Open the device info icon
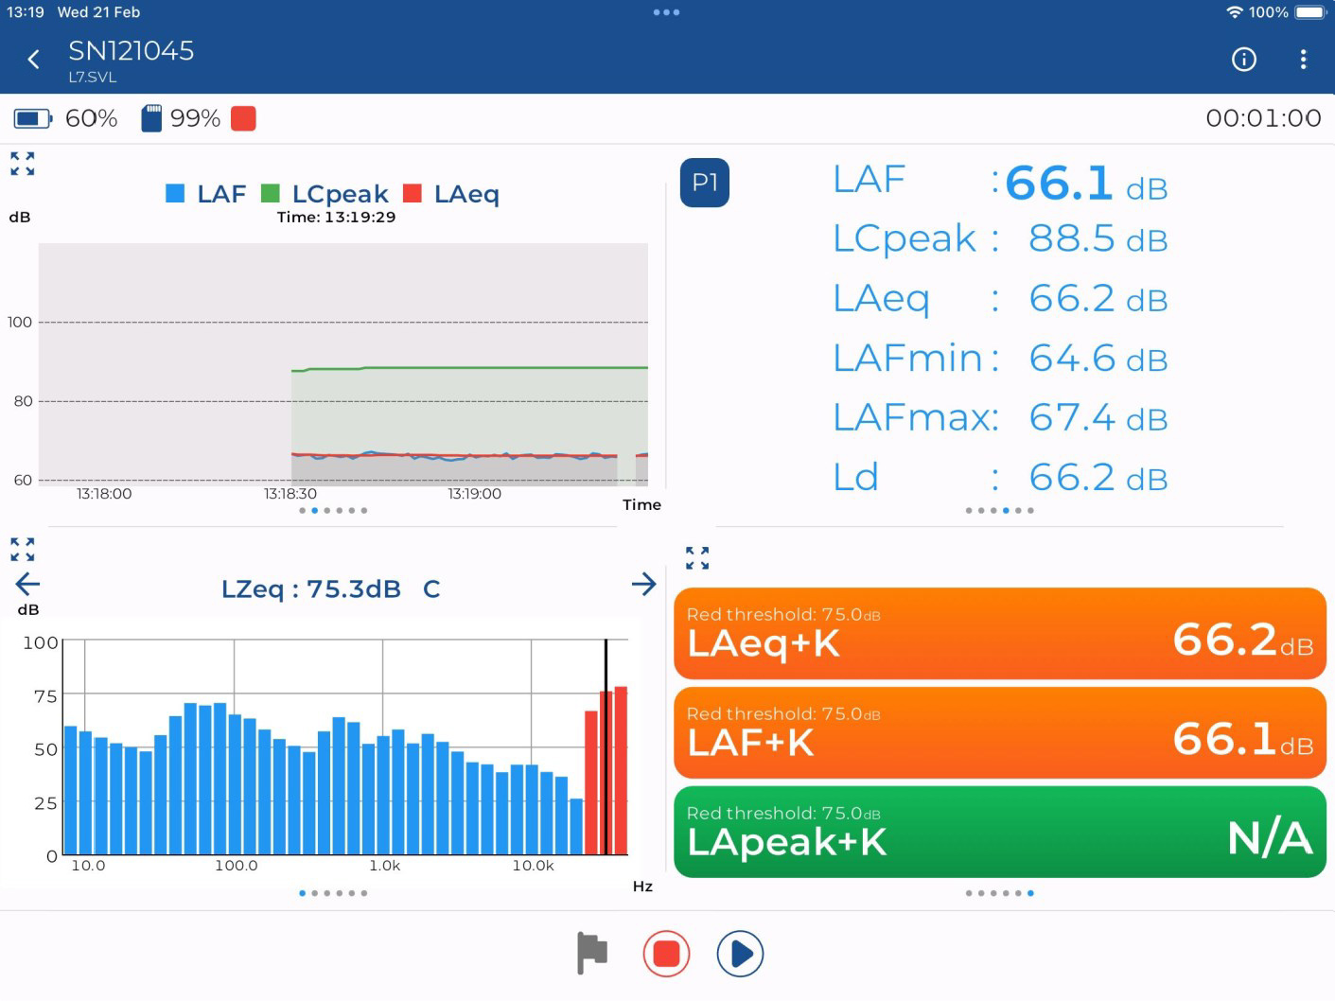 pos(1243,60)
